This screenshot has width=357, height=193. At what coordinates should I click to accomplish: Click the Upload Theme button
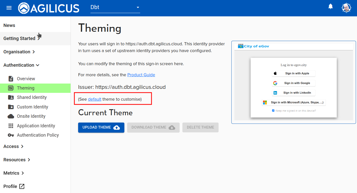101,127
